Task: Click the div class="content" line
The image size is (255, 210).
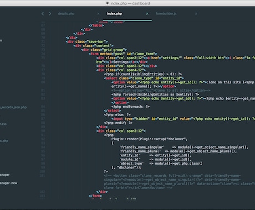Action: click(93, 46)
